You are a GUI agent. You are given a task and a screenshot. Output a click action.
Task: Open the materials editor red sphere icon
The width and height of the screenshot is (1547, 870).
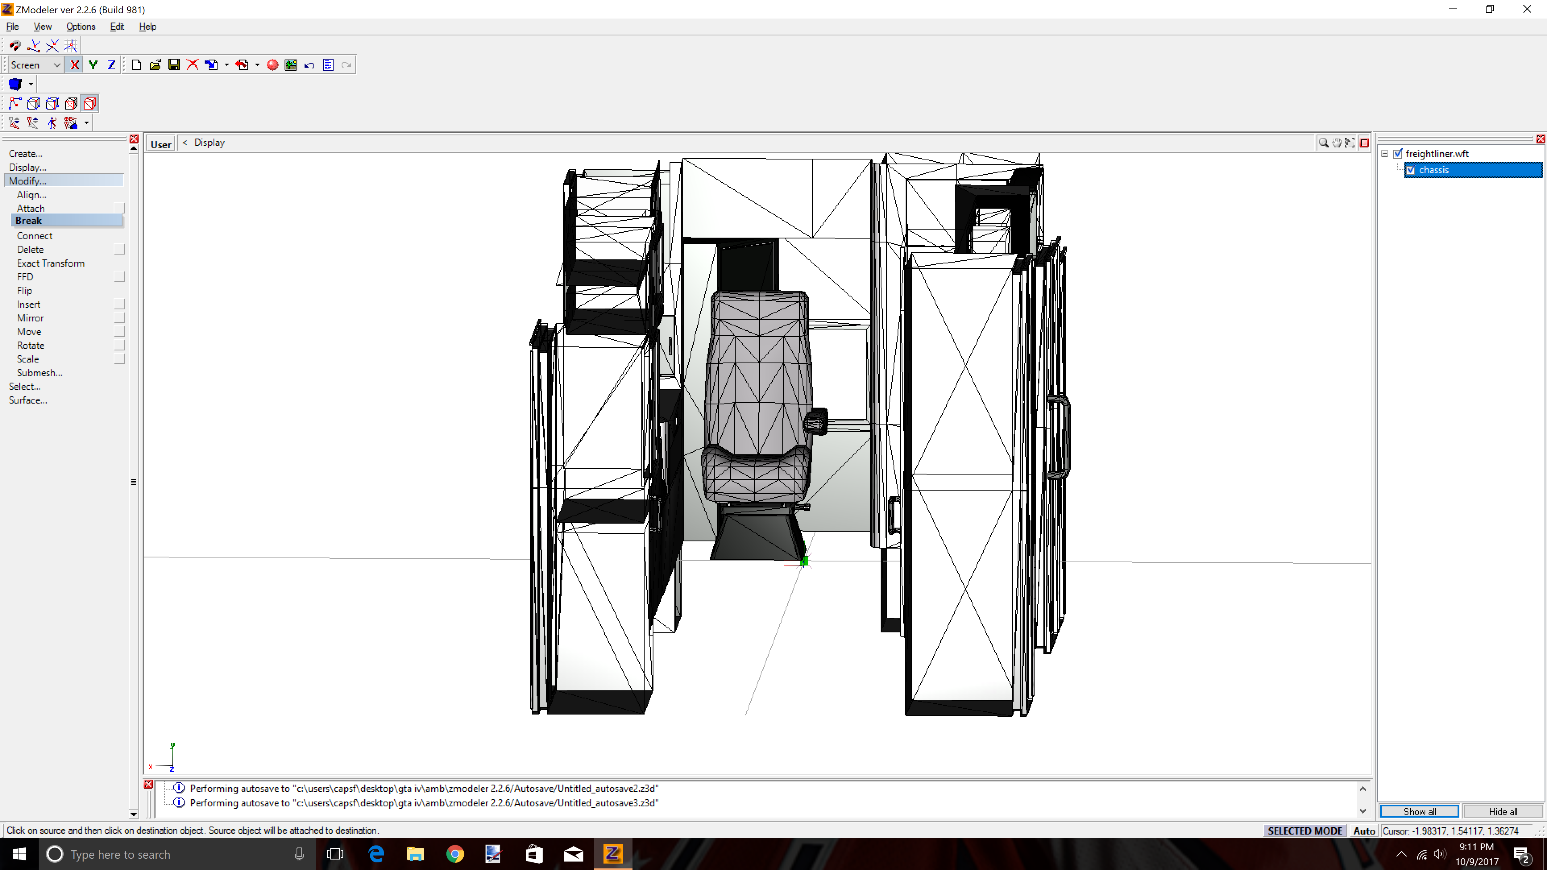(272, 65)
